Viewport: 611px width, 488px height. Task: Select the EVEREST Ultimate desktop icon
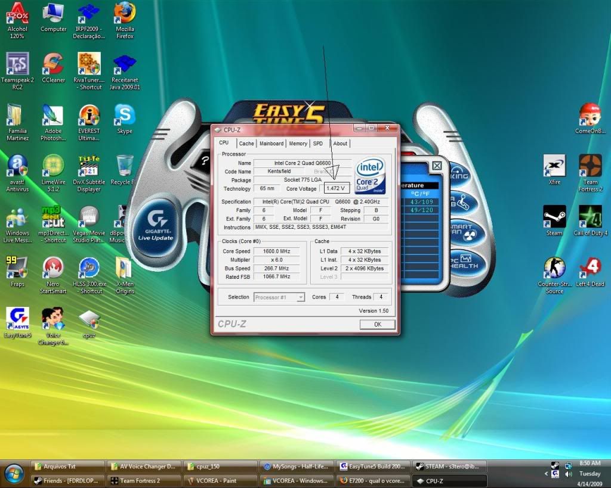point(89,123)
